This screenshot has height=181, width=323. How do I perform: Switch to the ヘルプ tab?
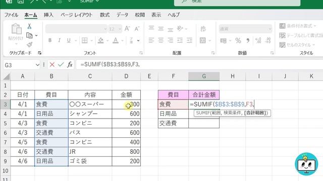point(174,15)
